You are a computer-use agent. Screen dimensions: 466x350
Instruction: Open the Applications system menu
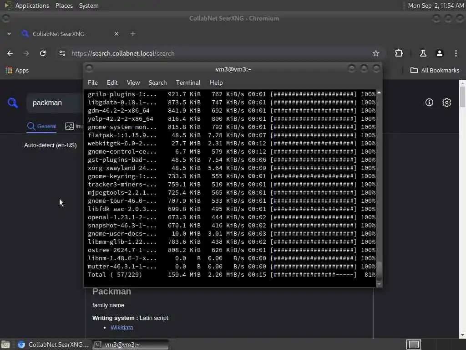pyautogui.click(x=32, y=5)
